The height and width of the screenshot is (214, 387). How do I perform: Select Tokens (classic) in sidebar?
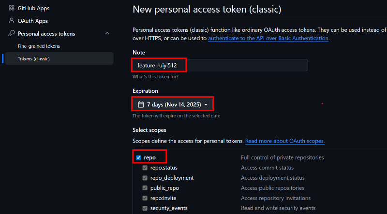tap(34, 59)
